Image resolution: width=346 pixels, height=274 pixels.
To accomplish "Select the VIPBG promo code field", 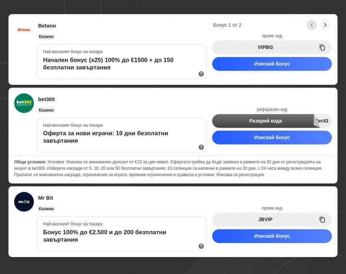I will click(265, 48).
